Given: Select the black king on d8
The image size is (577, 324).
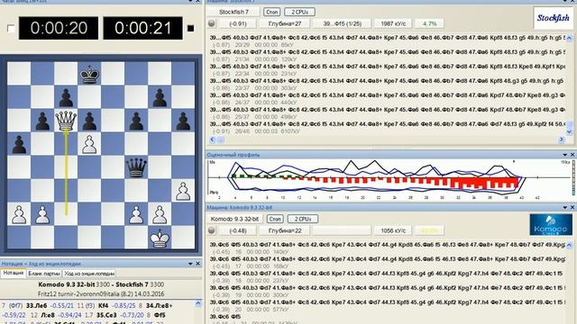Looking at the screenshot, I should (89, 74).
